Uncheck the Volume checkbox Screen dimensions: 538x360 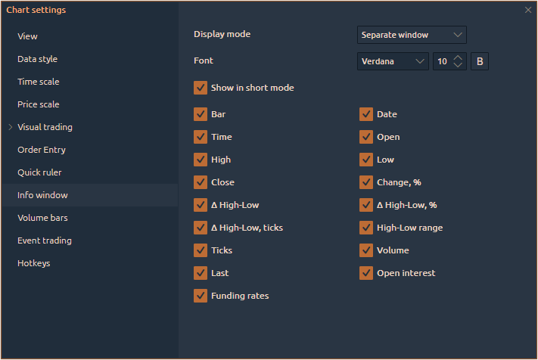[366, 250]
